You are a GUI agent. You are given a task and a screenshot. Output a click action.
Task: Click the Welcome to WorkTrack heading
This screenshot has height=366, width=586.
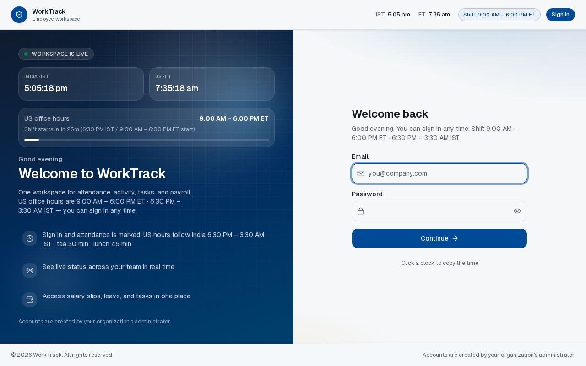pyautogui.click(x=92, y=174)
